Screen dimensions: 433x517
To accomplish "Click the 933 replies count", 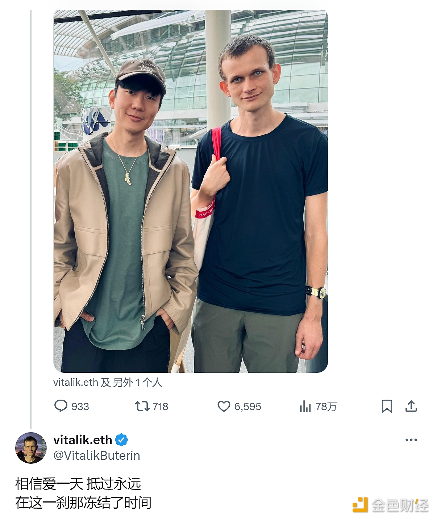I will pyautogui.click(x=80, y=406).
